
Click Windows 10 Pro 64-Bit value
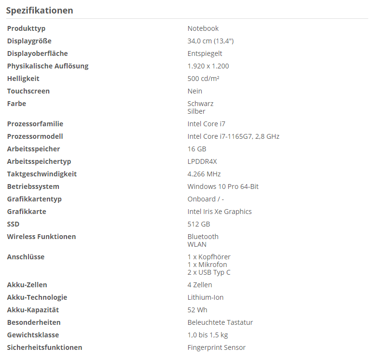(x=223, y=187)
